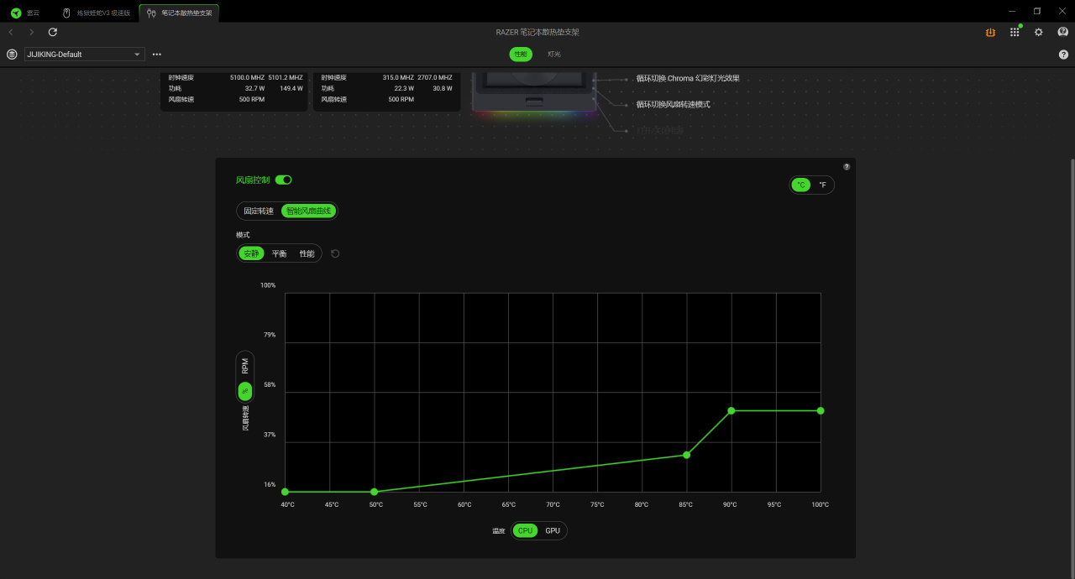Click the 循环切换 Chroma 幻彩灯光效果 label

pos(687,78)
